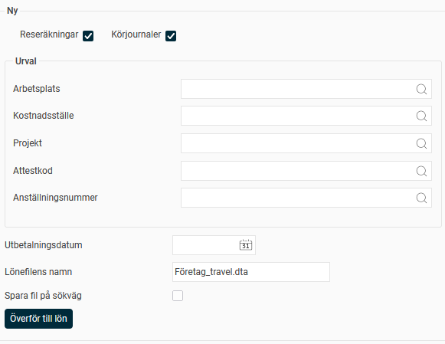Click inside the Projekt input field
The image size is (445, 344).
(x=298, y=143)
